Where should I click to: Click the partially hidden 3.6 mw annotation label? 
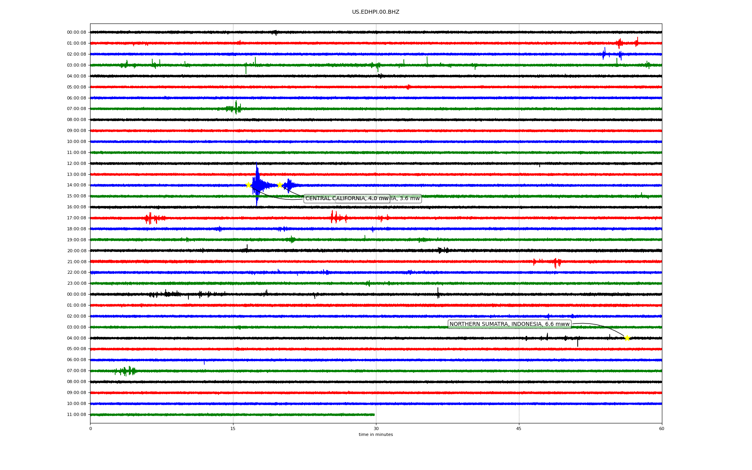[407, 199]
